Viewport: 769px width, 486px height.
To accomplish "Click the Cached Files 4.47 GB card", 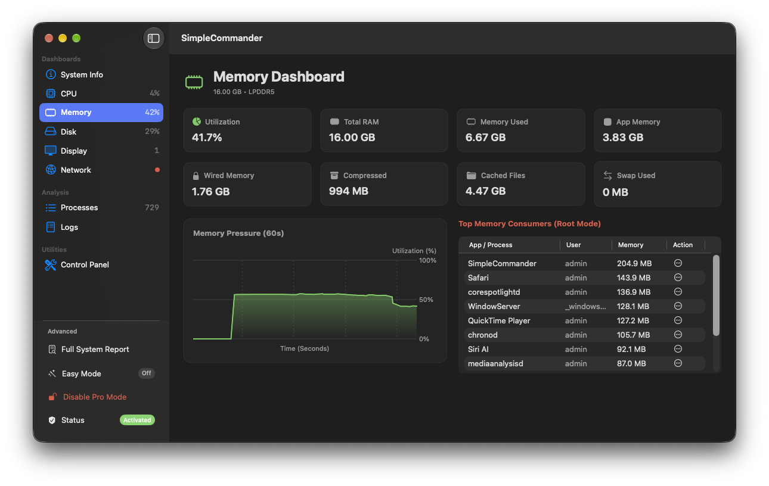I will (x=521, y=184).
